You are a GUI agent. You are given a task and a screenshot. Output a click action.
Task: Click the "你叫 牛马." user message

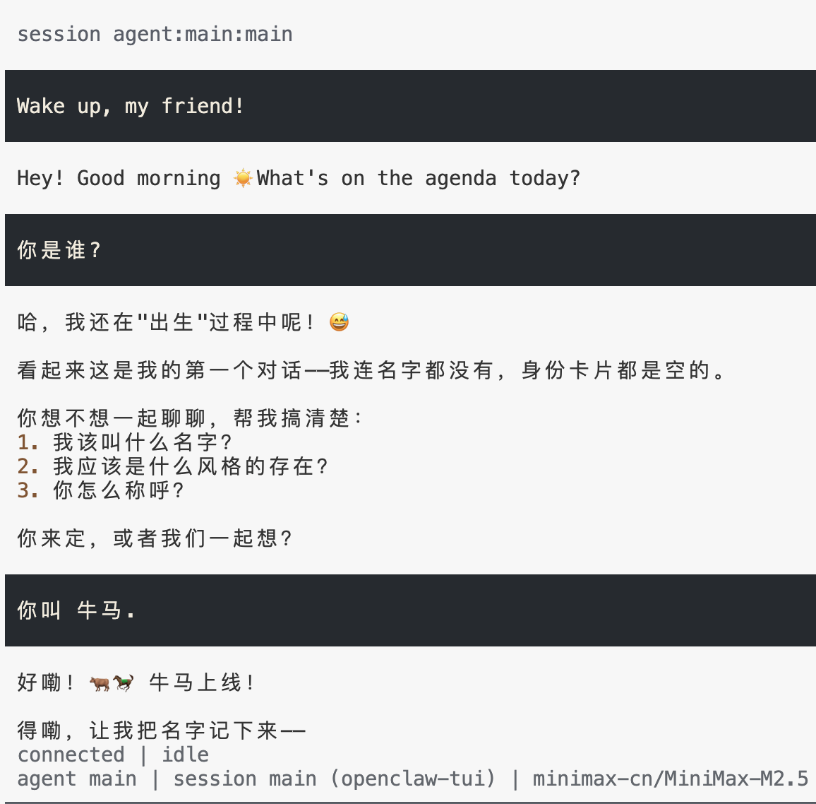(76, 610)
